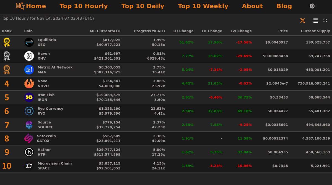Sort by the Coin column header
The width and height of the screenshot is (332, 185).
[x=28, y=31]
